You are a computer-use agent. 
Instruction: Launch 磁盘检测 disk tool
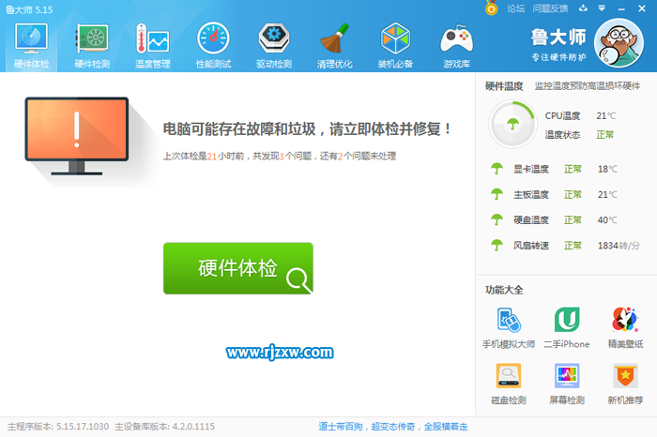click(509, 384)
